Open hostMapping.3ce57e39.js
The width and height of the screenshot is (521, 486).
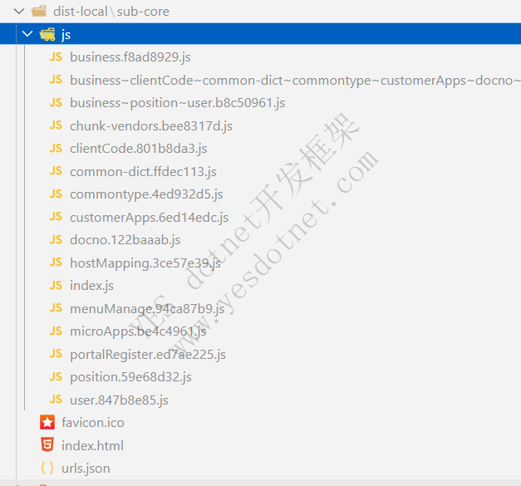pos(145,263)
